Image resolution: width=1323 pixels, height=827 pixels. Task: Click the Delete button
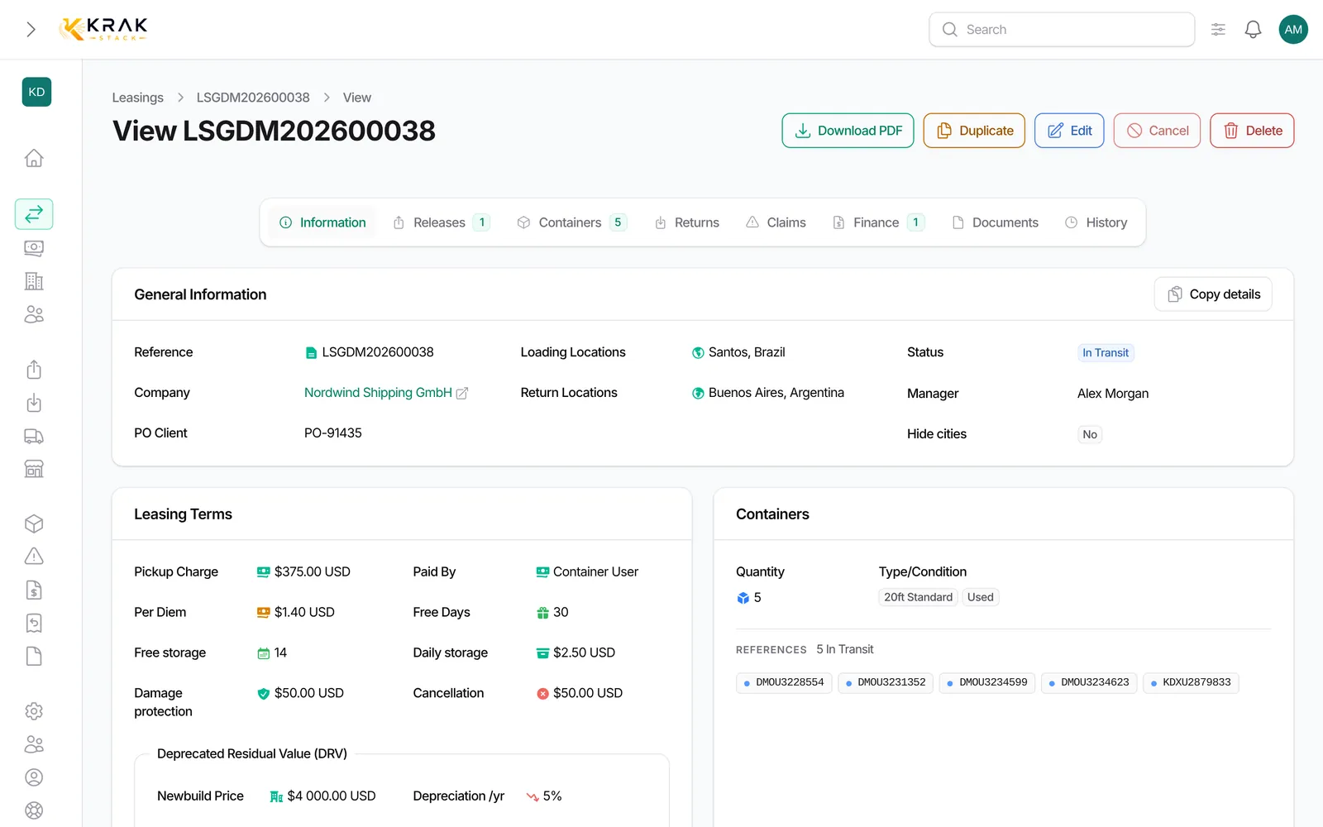(1252, 131)
